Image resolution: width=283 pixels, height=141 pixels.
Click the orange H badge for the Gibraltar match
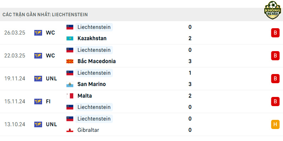275,124
